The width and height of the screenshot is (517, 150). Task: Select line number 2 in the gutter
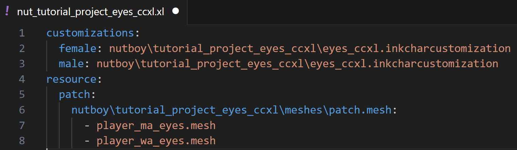tap(22, 49)
